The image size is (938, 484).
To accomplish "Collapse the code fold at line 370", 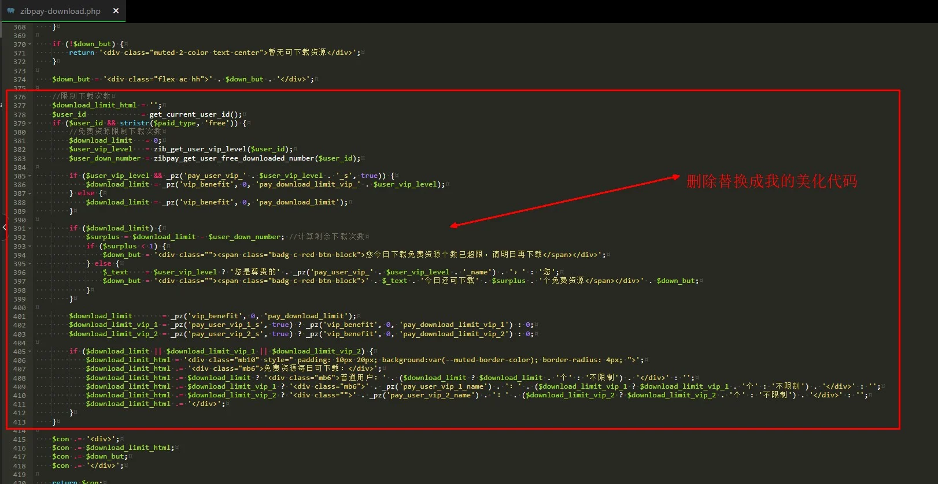I will tap(30, 44).
